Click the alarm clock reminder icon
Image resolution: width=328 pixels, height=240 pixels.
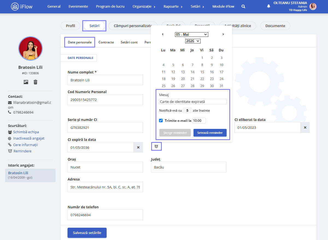click(156, 147)
